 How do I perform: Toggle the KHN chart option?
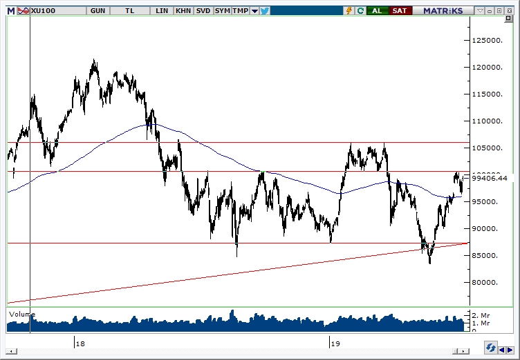tap(183, 11)
